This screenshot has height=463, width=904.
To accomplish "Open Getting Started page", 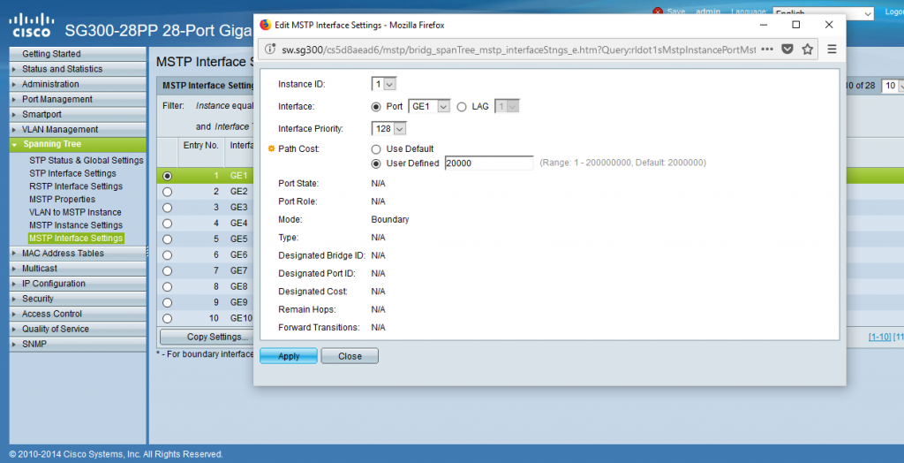I will (78, 54).
